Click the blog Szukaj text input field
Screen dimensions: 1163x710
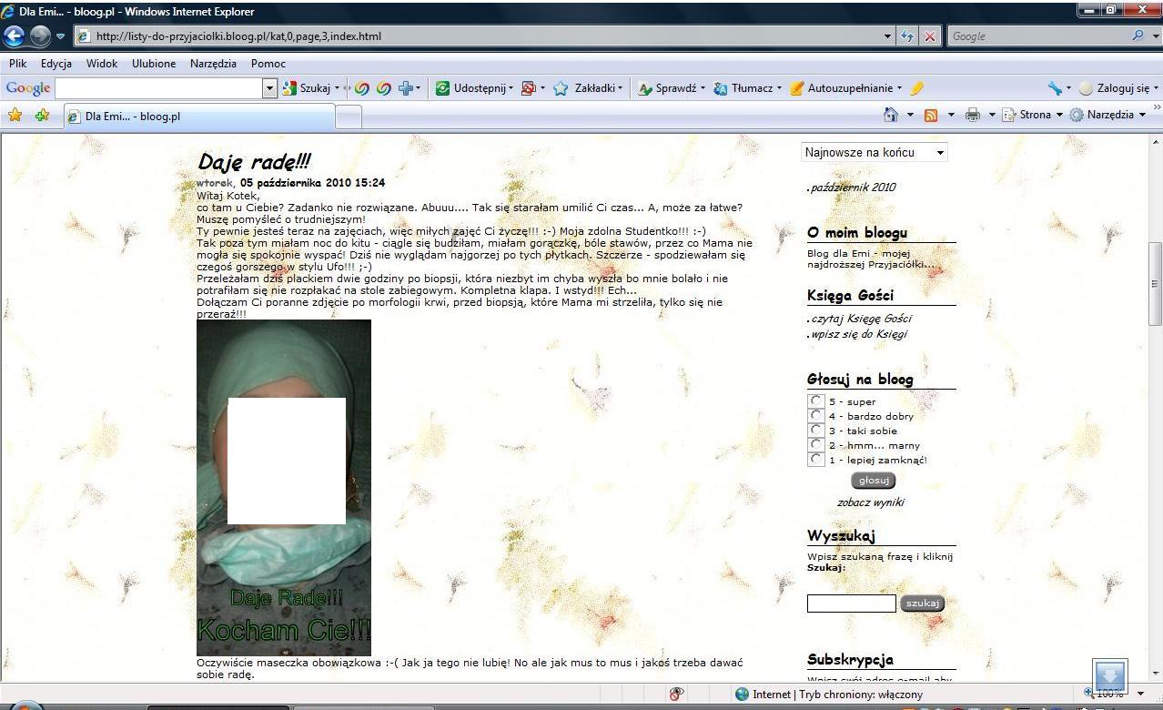852,603
